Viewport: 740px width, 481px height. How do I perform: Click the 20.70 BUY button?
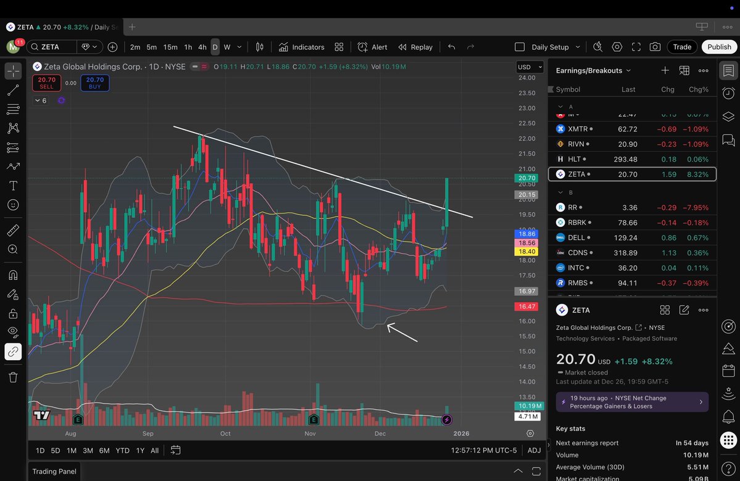[x=95, y=83]
